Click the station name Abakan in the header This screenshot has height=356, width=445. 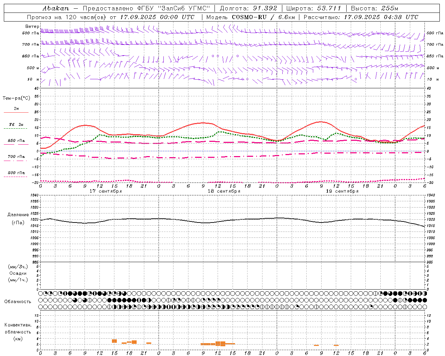(x=56, y=8)
